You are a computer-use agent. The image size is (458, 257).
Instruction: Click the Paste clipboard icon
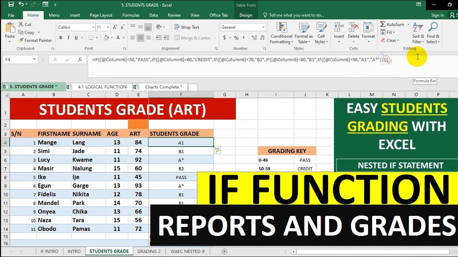10,28
